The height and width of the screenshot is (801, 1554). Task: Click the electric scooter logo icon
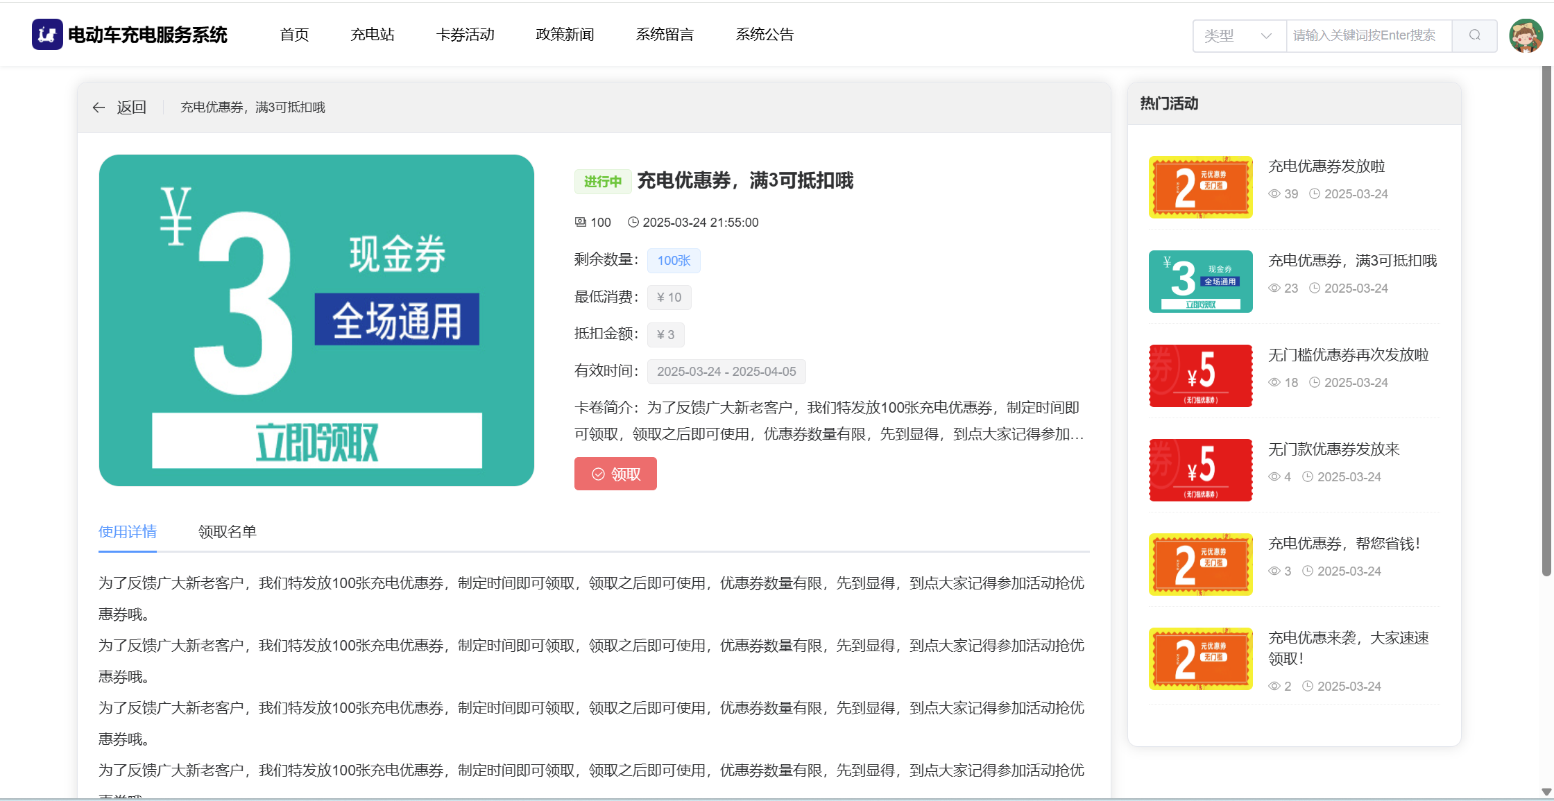coord(47,35)
